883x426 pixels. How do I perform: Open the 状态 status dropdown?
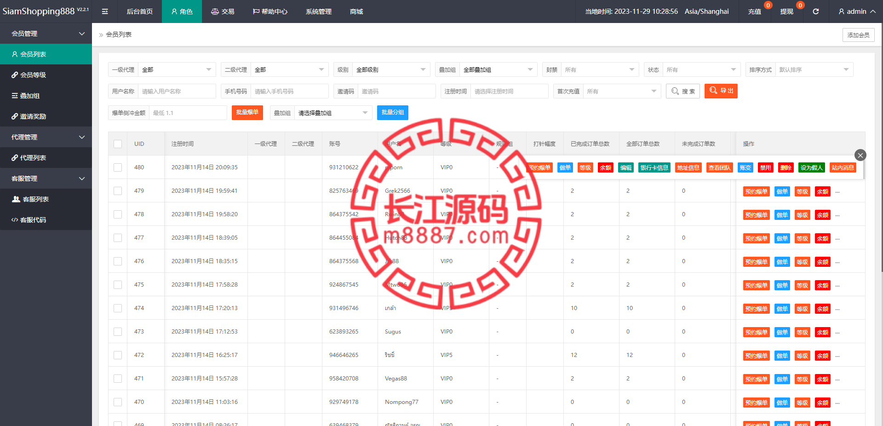[x=701, y=70]
